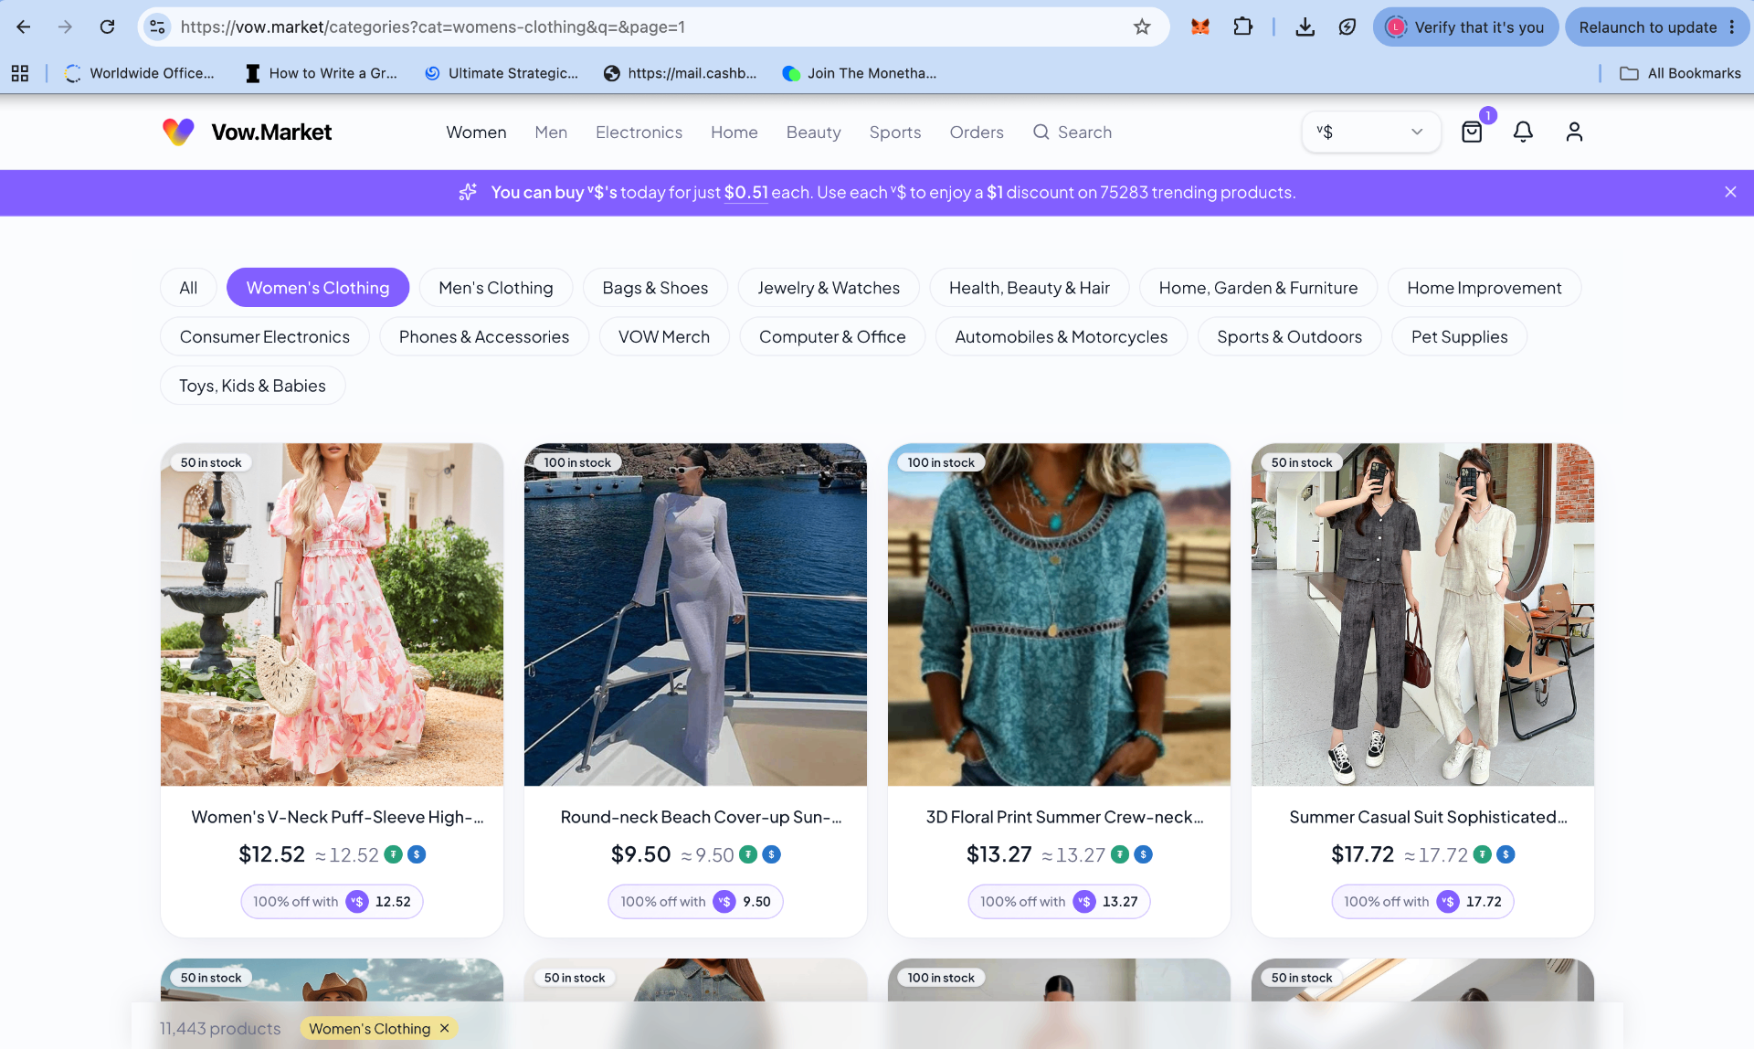Select the Health, Beauty & Hair chip
1754x1049 pixels.
1030,288
